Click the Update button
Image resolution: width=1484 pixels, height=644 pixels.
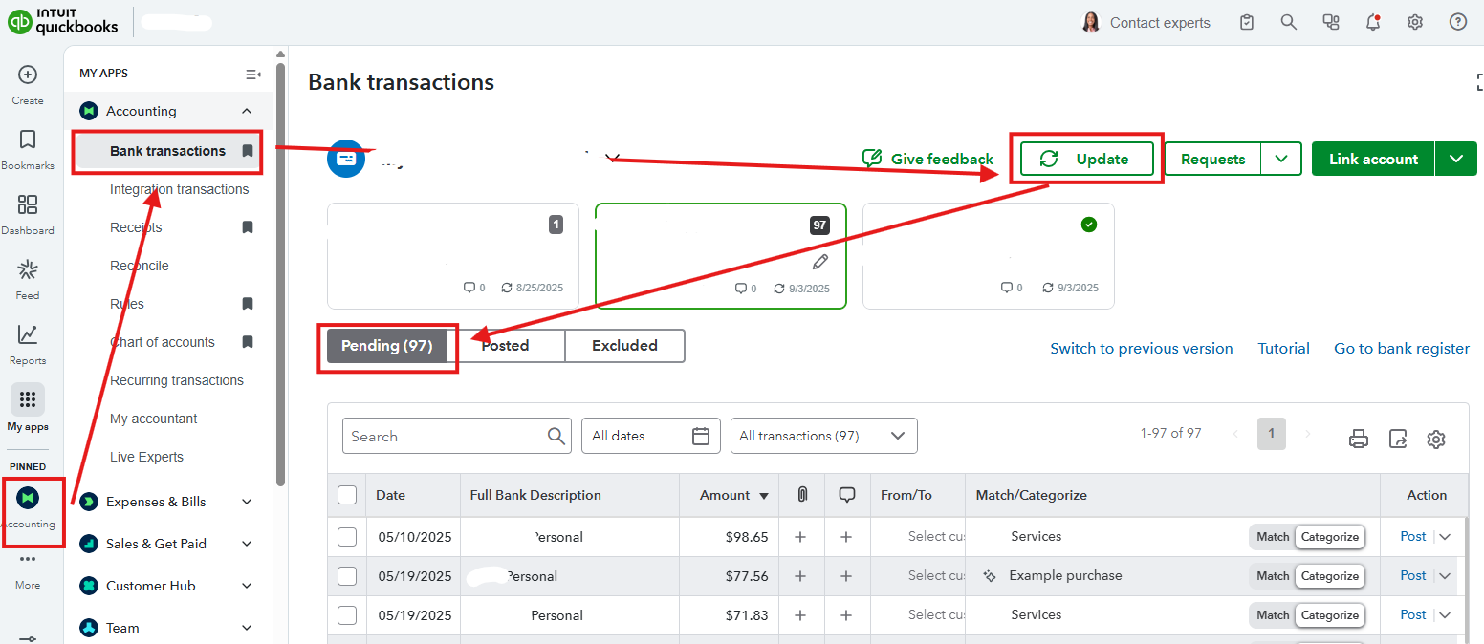point(1086,160)
